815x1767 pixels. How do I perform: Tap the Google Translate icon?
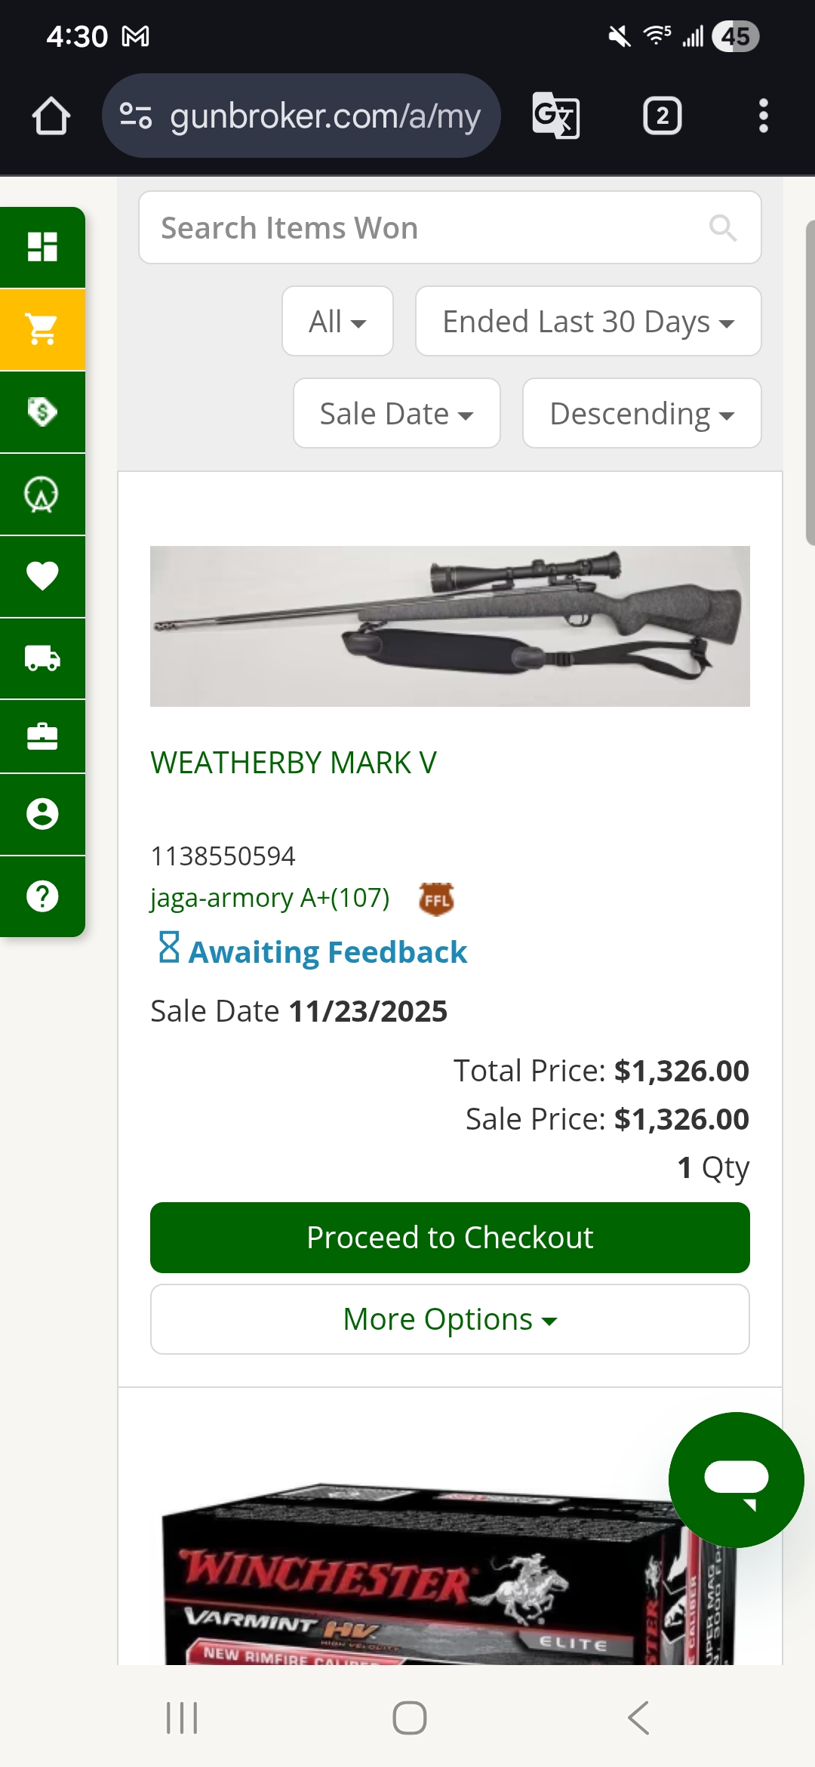point(556,116)
